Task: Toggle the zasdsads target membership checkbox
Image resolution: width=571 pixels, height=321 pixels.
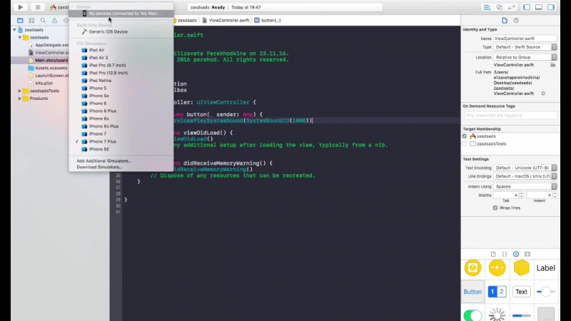Action: click(465, 136)
